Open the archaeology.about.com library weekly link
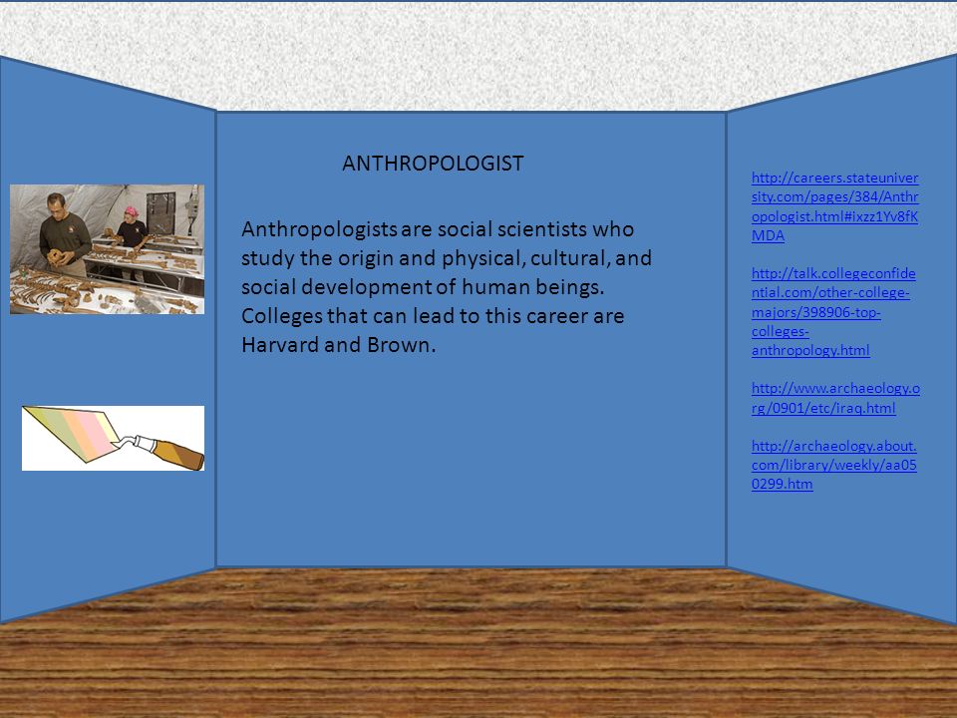 pos(833,465)
